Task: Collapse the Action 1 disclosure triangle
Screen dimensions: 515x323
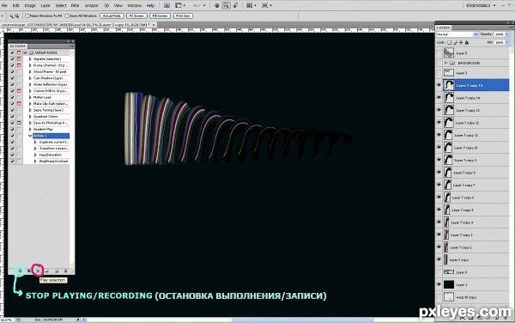Action: tap(30, 136)
